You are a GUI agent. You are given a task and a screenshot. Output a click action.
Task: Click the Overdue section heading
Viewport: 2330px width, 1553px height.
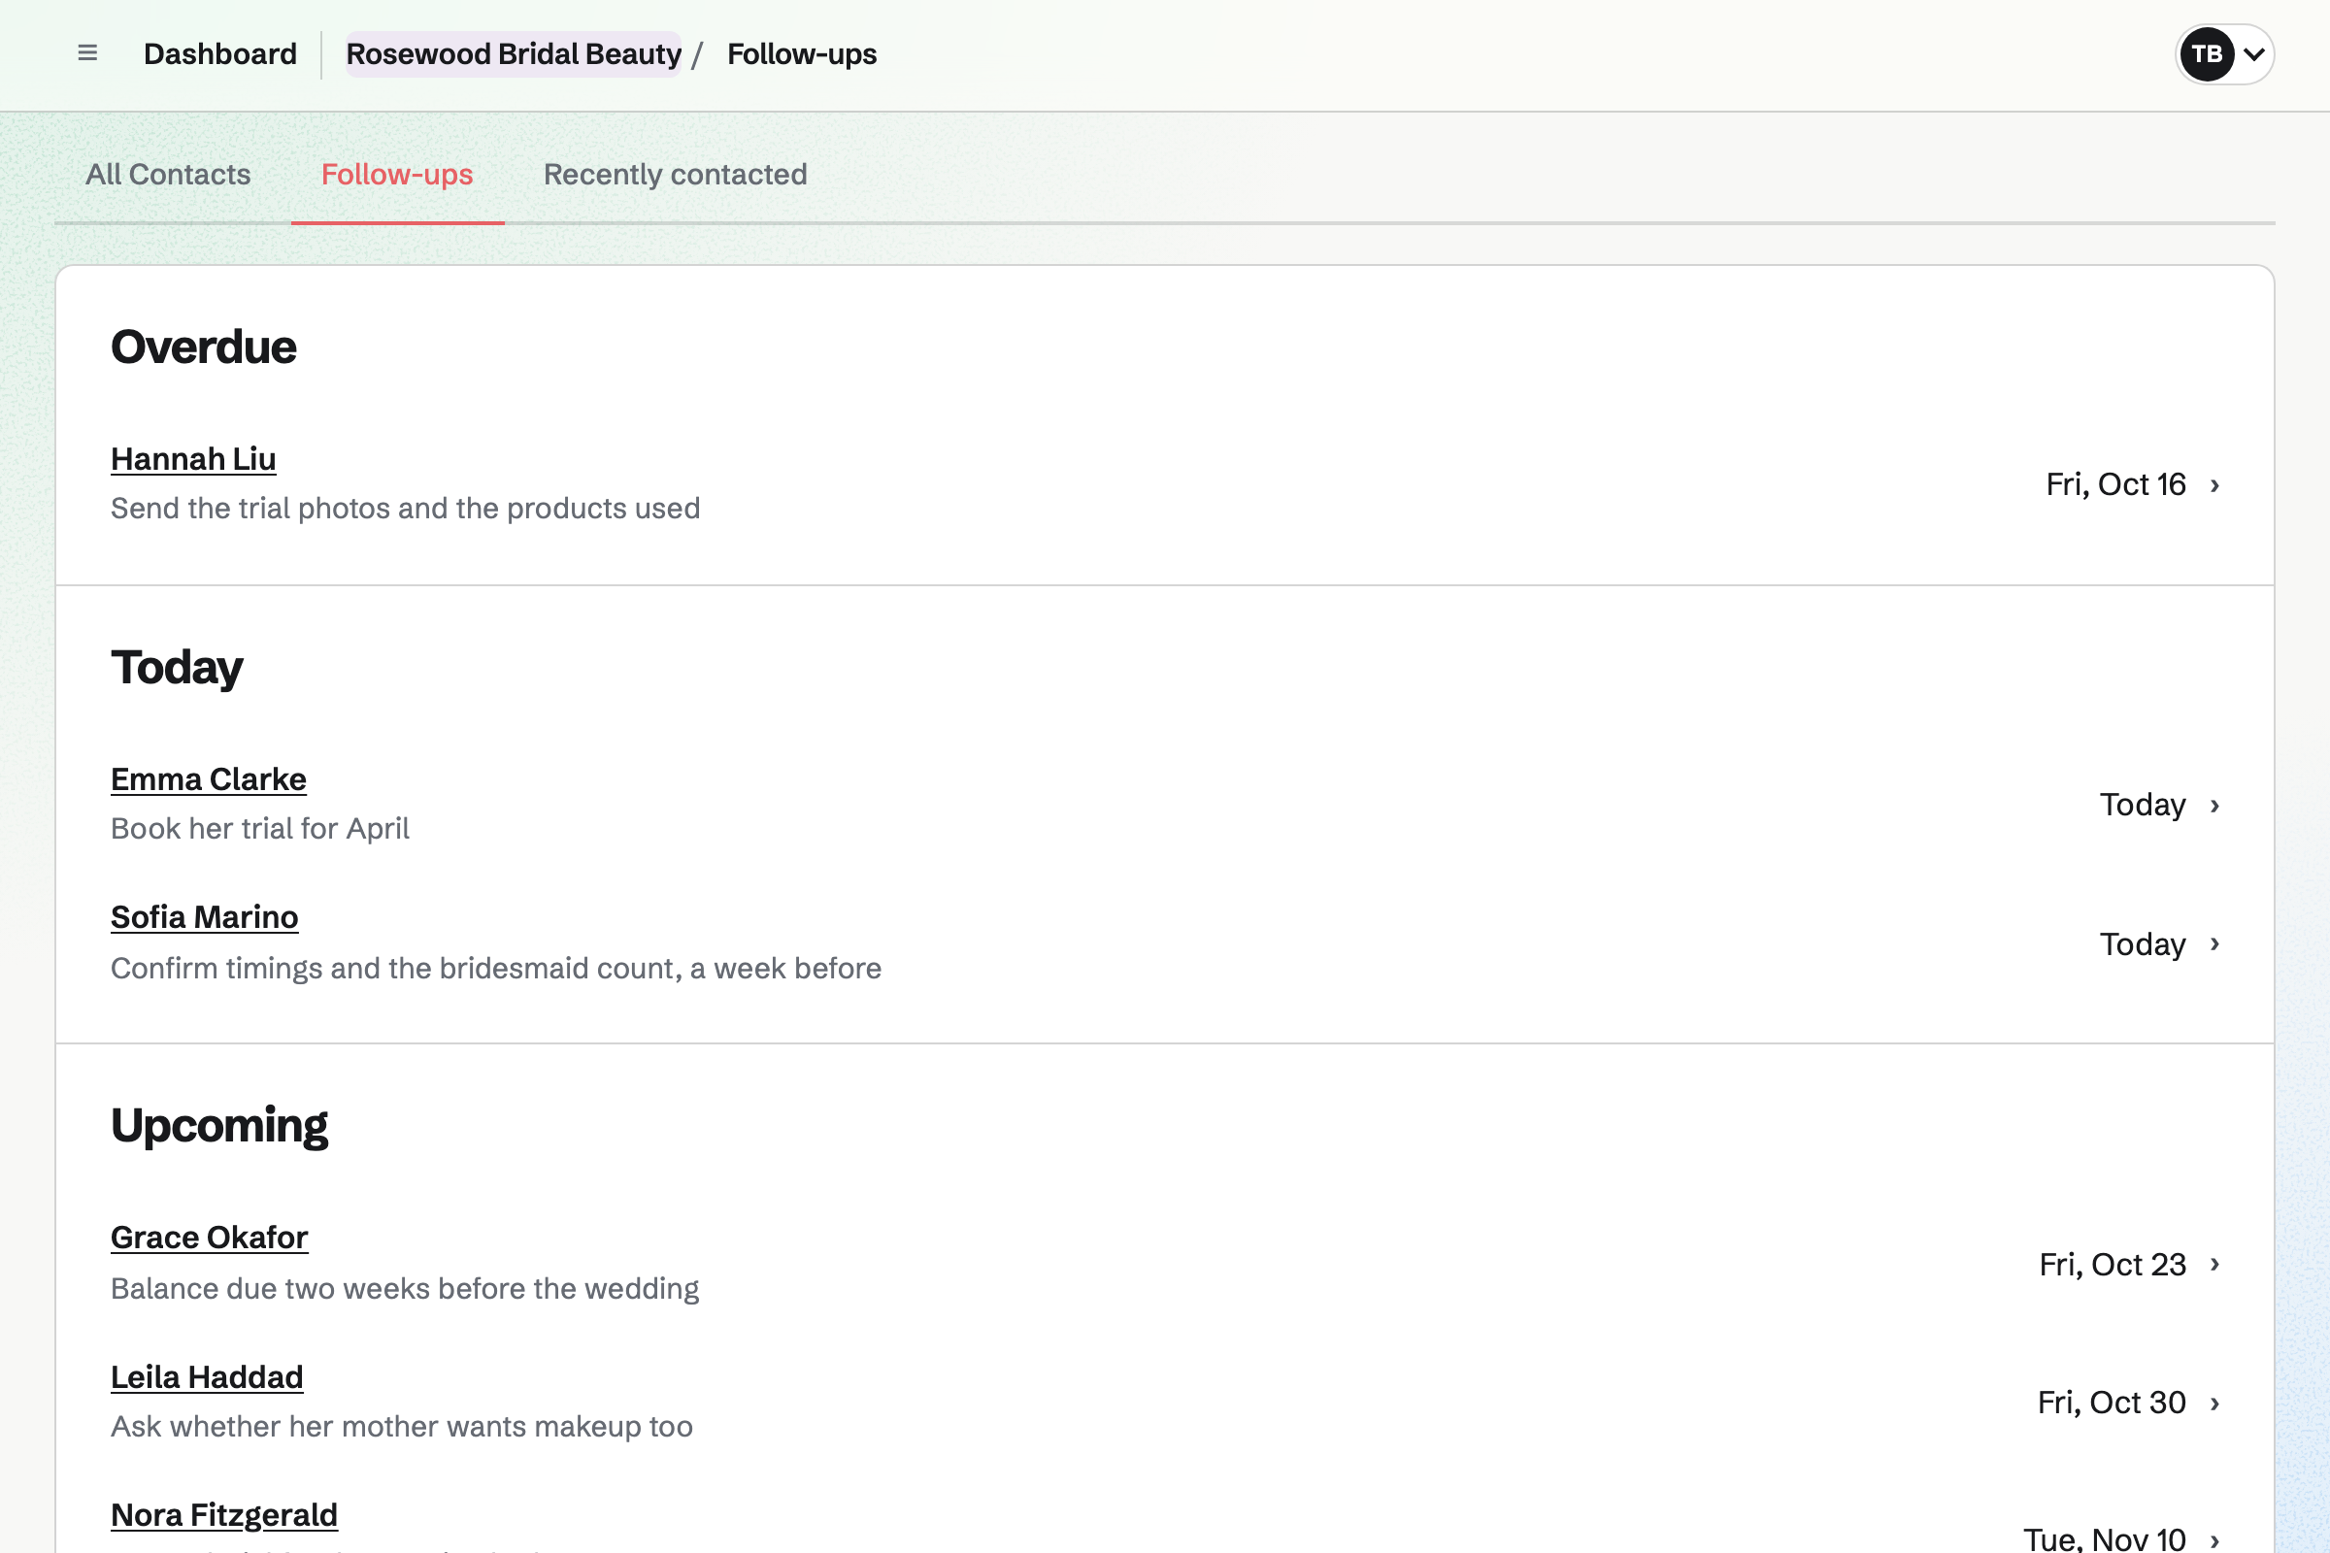(203, 347)
